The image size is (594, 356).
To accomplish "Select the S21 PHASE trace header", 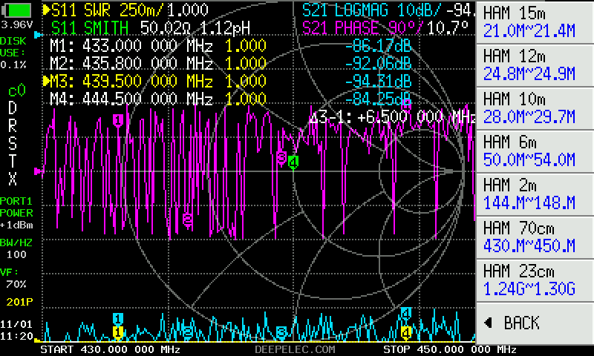I will (x=385, y=27).
